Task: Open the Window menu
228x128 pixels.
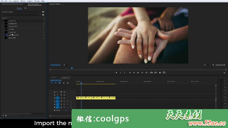Action: point(37,1)
